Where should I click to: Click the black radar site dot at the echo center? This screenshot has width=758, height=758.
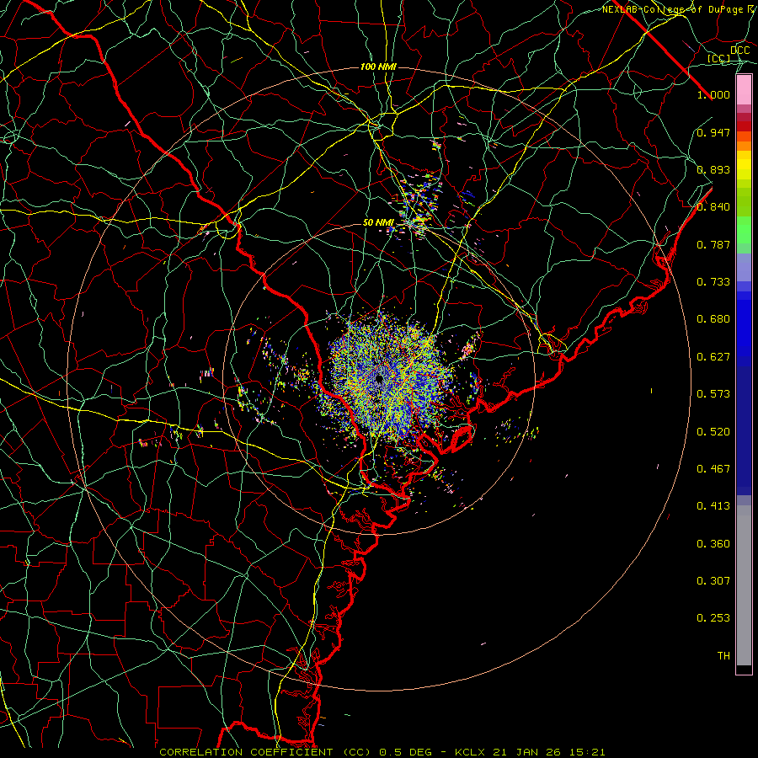point(379,378)
